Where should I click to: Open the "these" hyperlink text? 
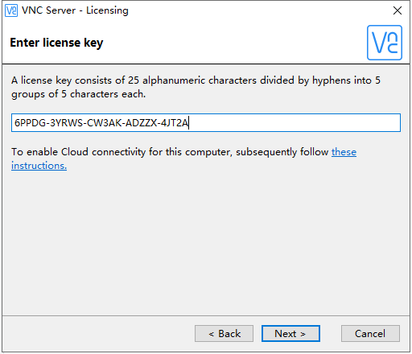[x=344, y=152]
